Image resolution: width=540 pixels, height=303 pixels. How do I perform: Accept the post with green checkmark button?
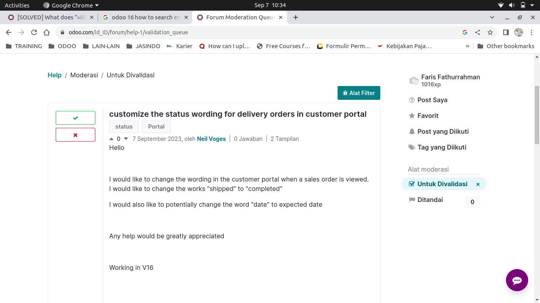76,118
